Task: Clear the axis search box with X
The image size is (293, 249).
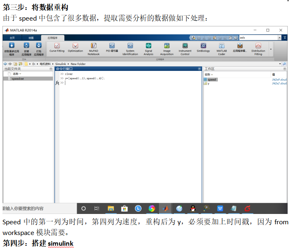Action: [279, 38]
